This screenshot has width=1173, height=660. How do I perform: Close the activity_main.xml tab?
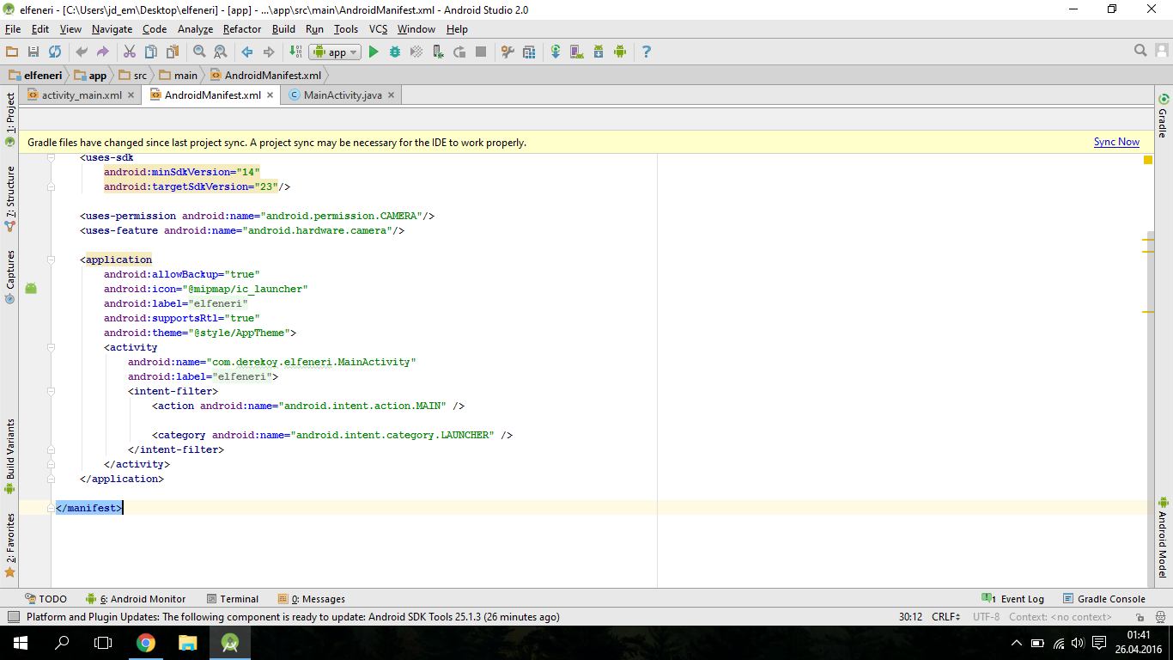(131, 95)
